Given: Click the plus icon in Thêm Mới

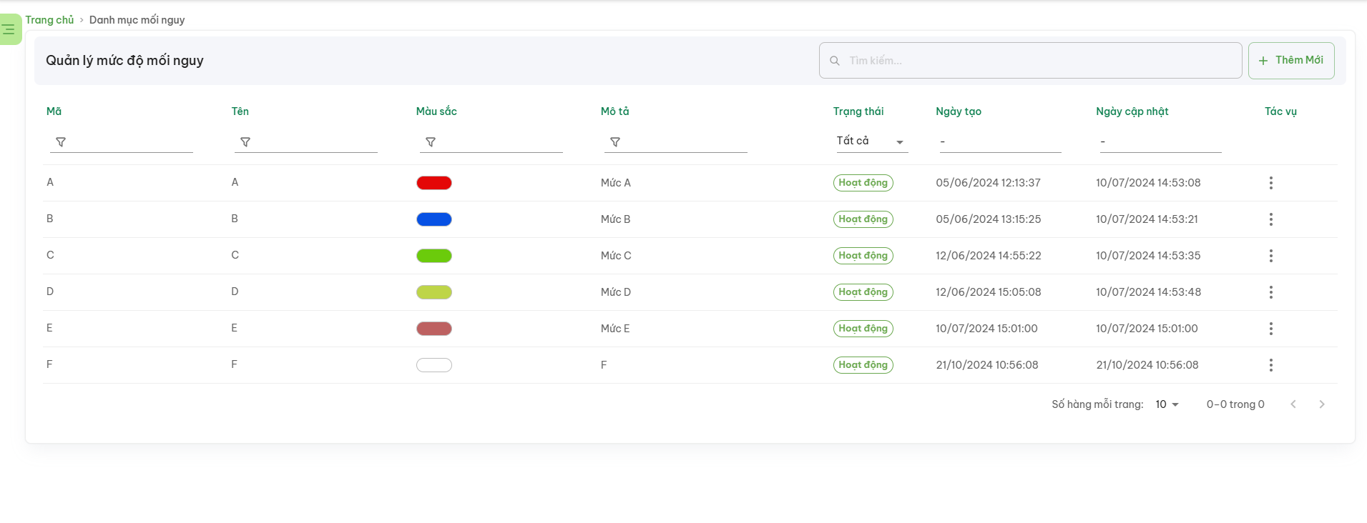Looking at the screenshot, I should 1263,61.
